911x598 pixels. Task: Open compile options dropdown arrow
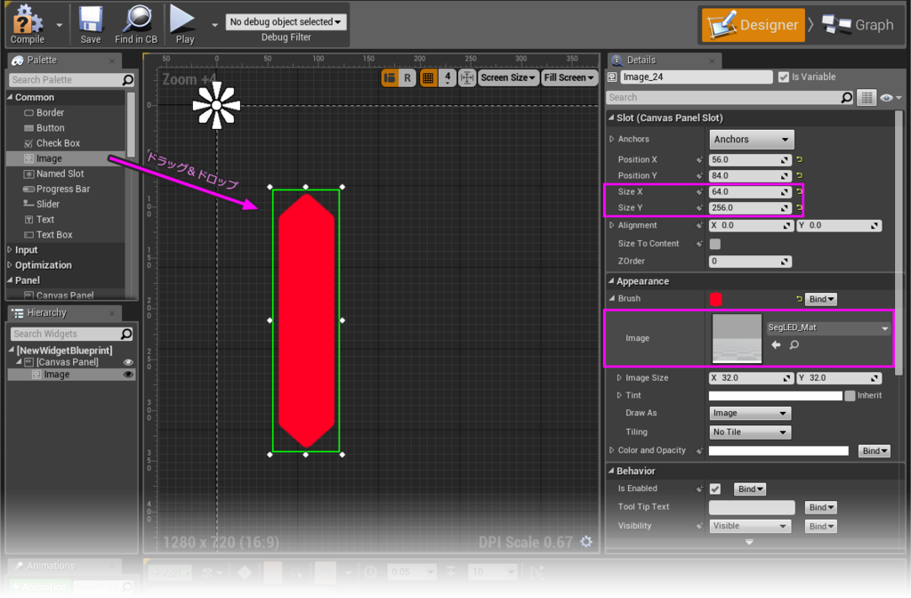(60, 25)
